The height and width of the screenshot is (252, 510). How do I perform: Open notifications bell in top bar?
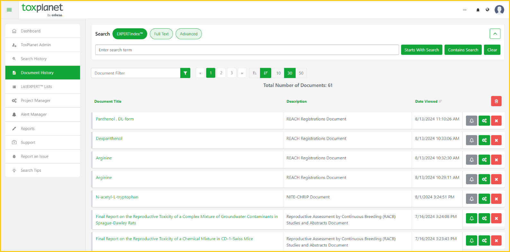coord(478,10)
